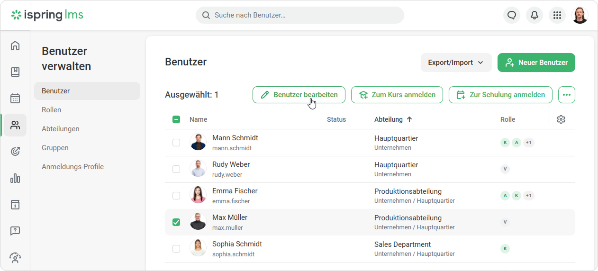The height and width of the screenshot is (271, 598).
Task: Click Zum Kurs anmelden button
Action: point(397,95)
